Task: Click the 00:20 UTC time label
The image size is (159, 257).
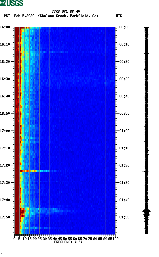Action: tap(124, 62)
